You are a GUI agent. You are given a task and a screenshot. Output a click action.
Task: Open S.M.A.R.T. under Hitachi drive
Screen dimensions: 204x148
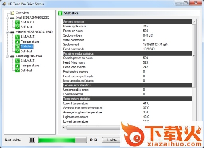(x=28, y=37)
